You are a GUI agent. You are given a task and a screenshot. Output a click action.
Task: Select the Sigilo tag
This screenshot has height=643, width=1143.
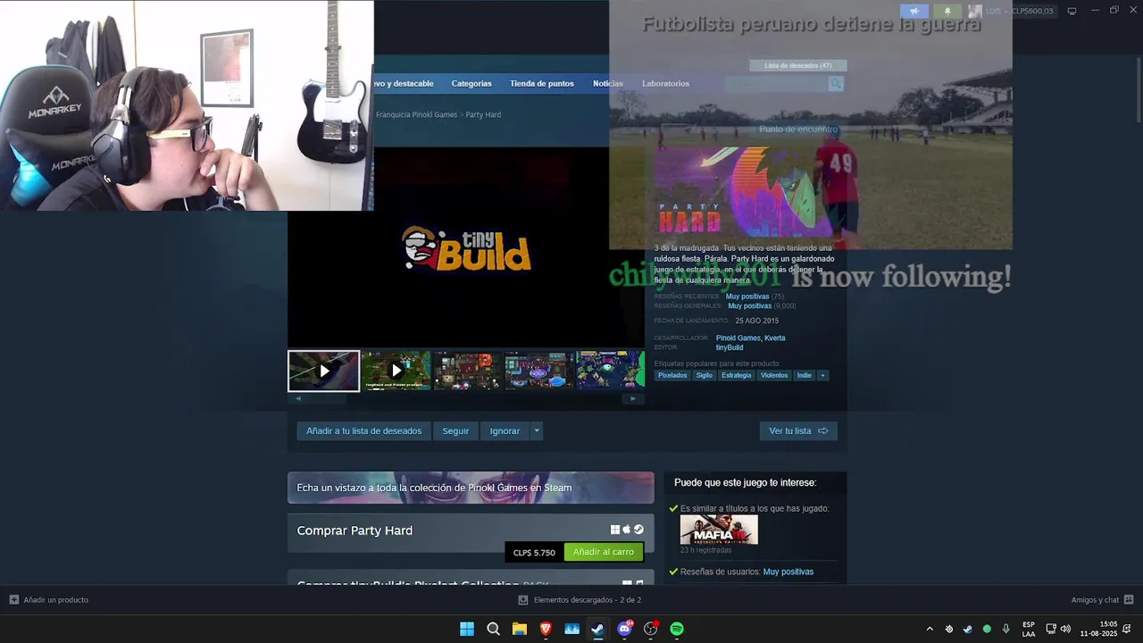click(x=705, y=375)
